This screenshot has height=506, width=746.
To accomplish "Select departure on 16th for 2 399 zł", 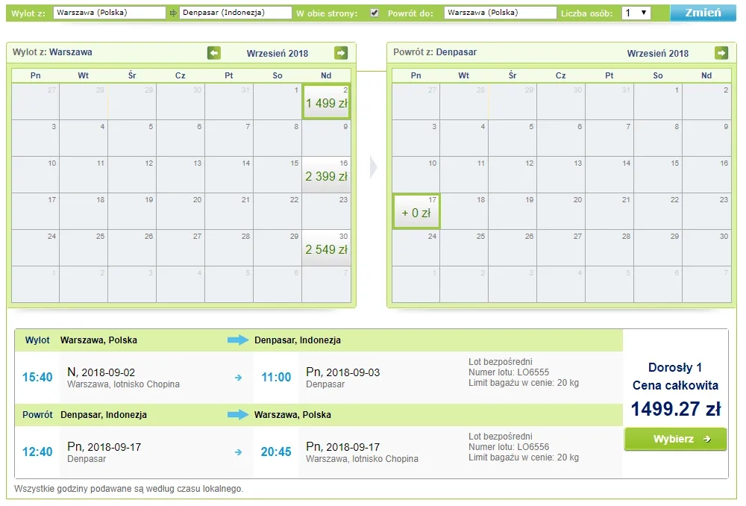I will click(x=326, y=175).
